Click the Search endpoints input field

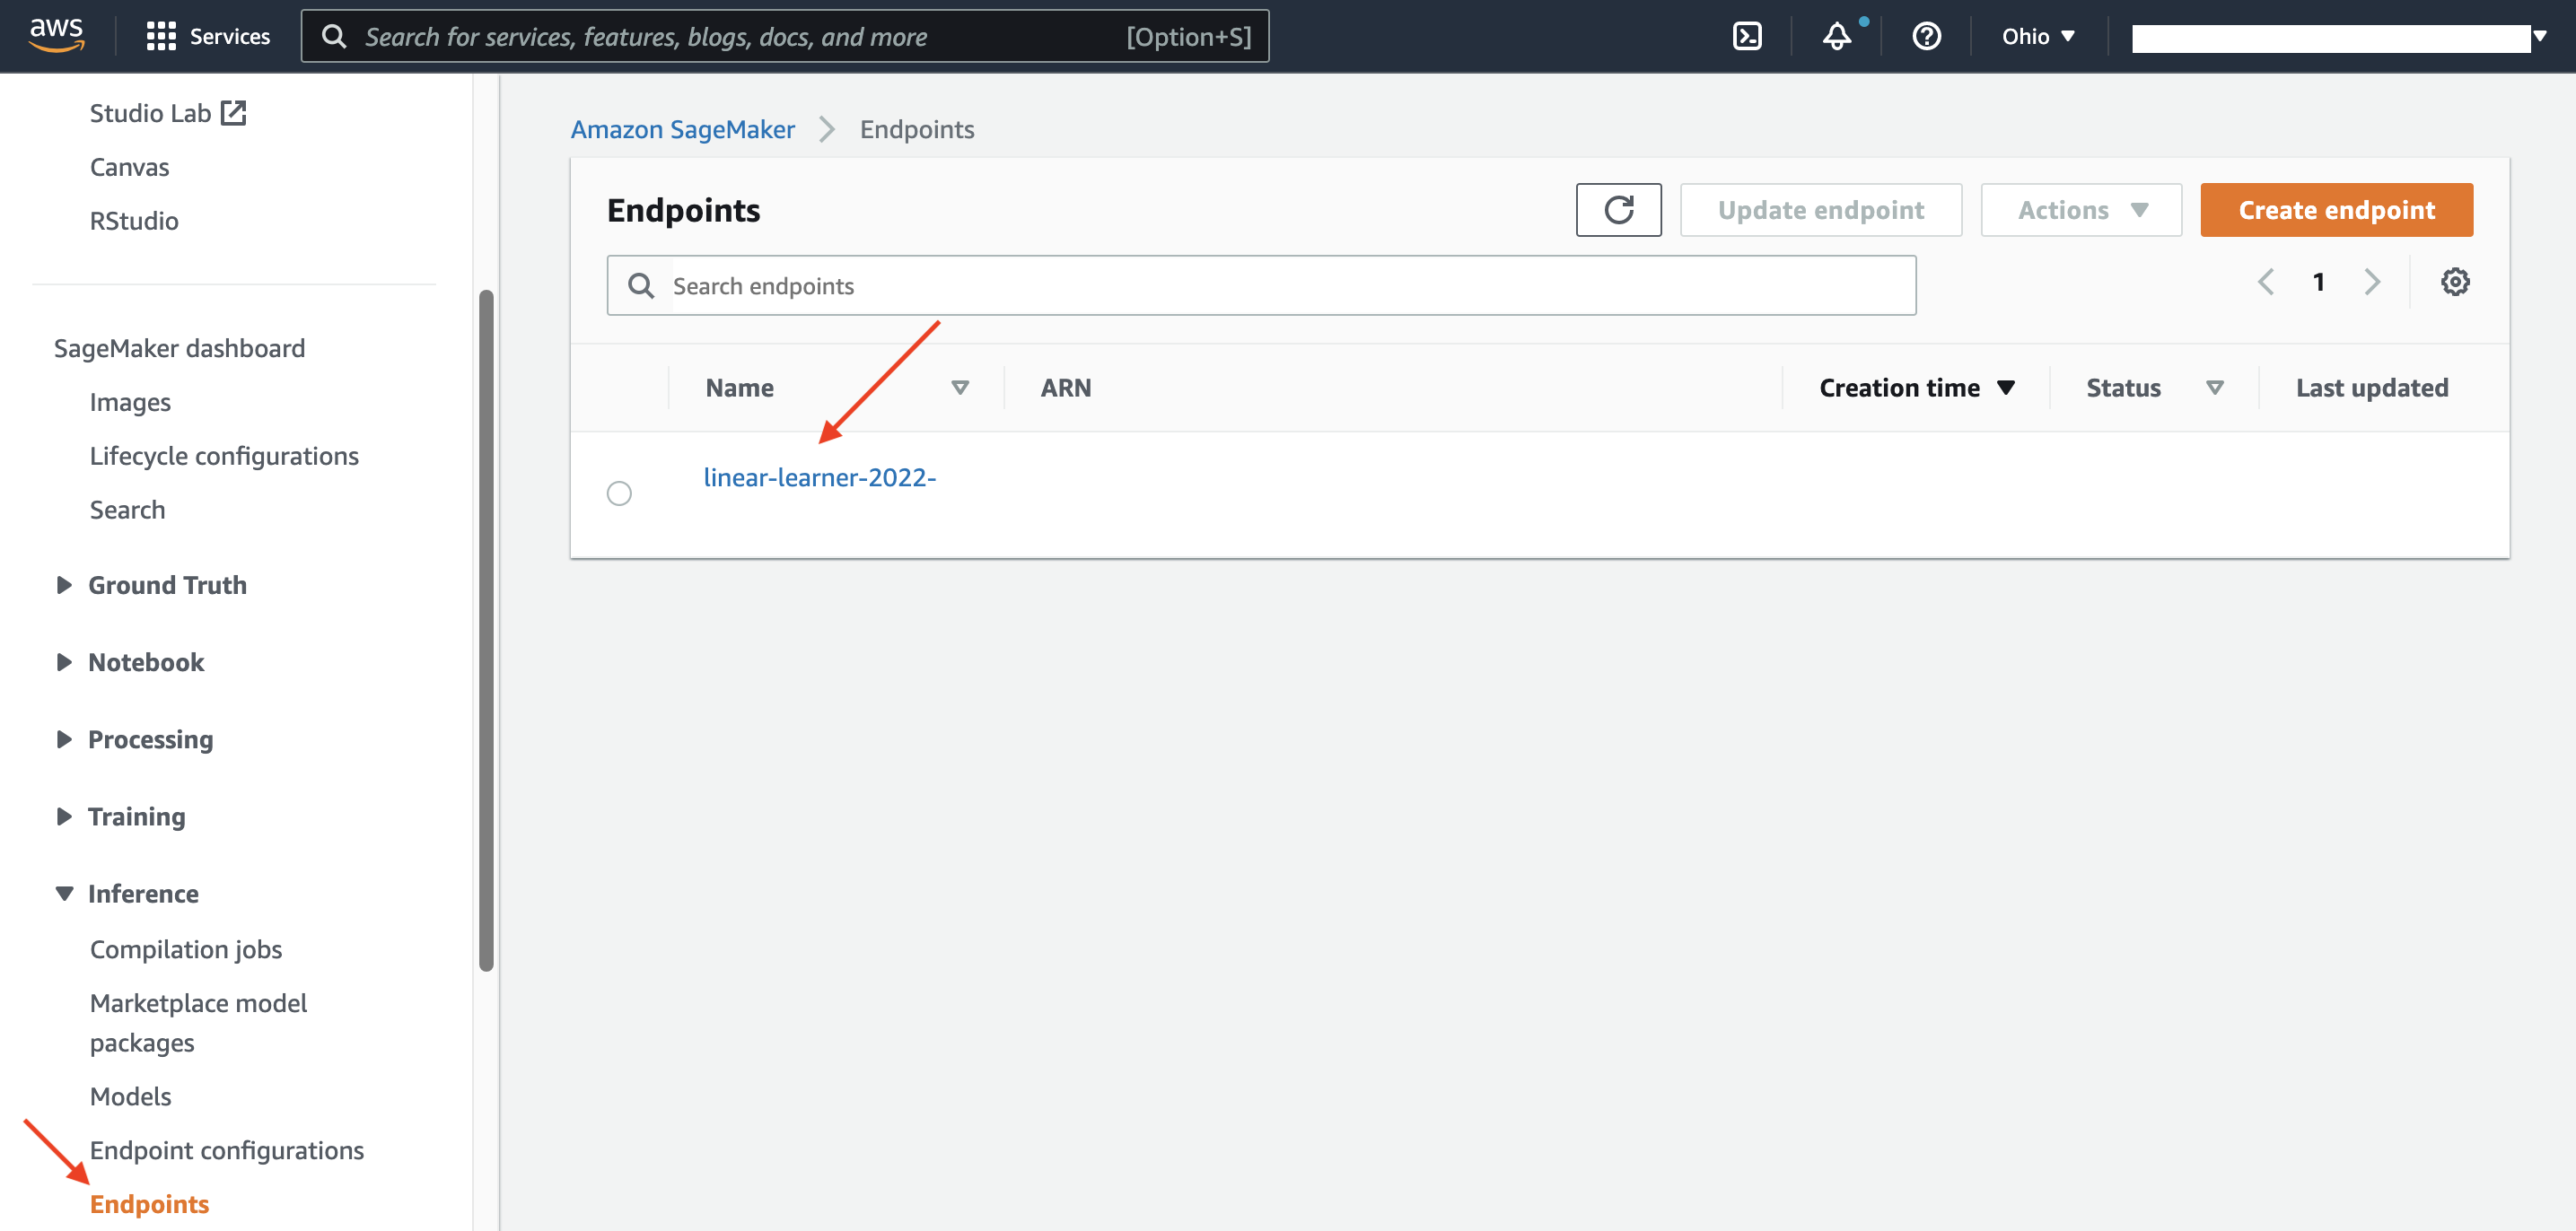tap(1261, 286)
